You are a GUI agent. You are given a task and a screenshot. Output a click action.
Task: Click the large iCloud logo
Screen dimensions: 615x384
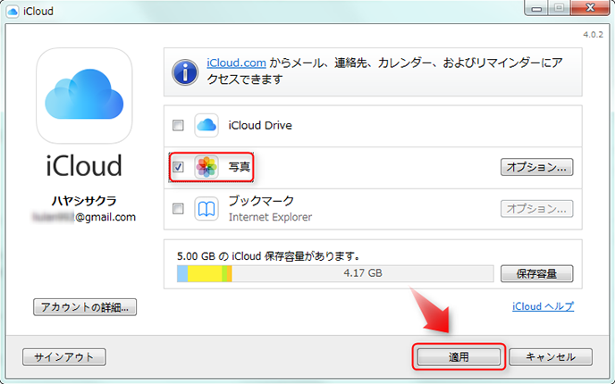pyautogui.click(x=84, y=96)
